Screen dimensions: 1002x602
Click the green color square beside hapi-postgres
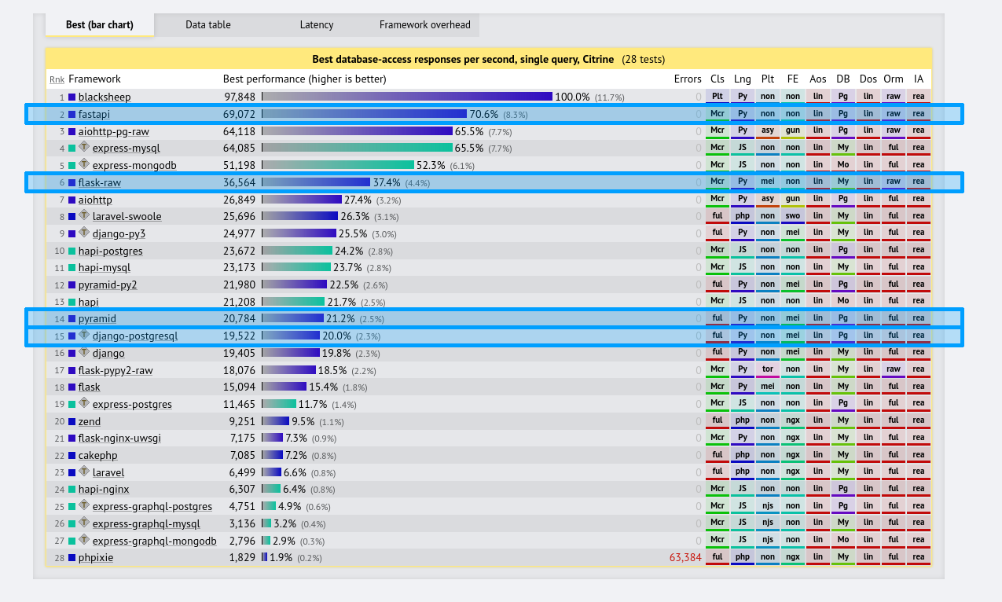[x=72, y=251]
